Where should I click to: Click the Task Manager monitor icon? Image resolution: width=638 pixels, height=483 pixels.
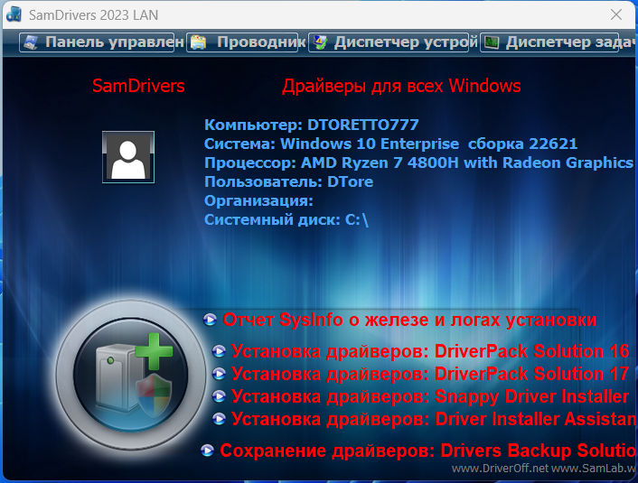[x=492, y=42]
